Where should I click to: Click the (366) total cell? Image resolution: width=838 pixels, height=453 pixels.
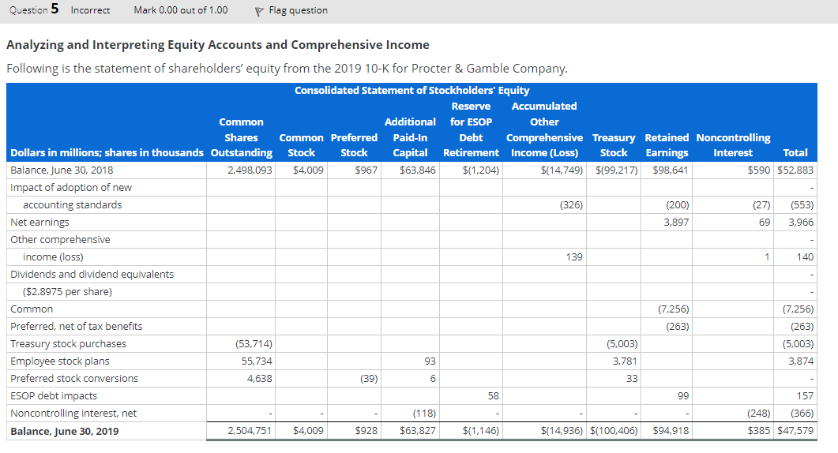pos(795,414)
